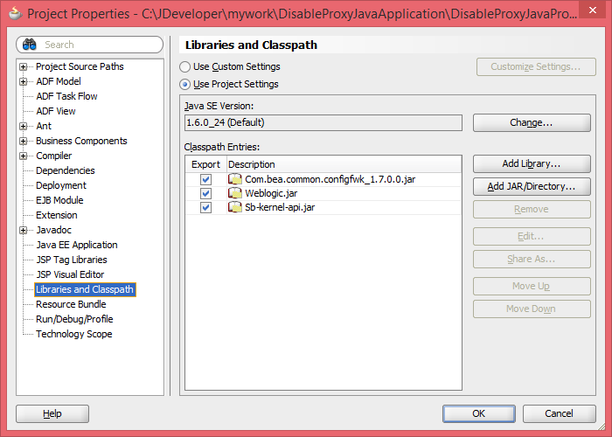Select the JSP Tag Libraries category
This screenshot has height=437, width=612.
click(x=72, y=260)
